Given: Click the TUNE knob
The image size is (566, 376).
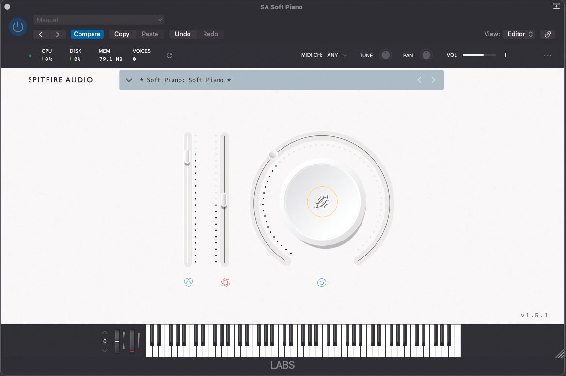Looking at the screenshot, I should pyautogui.click(x=386, y=55).
